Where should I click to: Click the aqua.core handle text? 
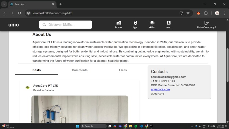[x=157, y=93]
